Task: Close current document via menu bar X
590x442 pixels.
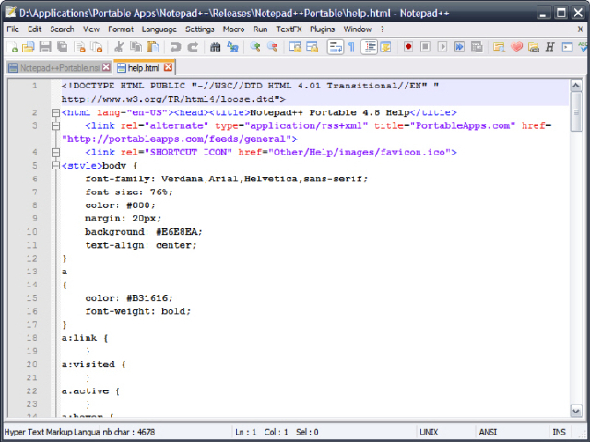Action: pos(581,29)
